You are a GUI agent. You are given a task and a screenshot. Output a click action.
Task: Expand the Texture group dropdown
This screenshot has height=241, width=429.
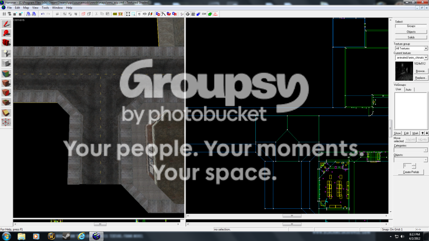(x=426, y=48)
